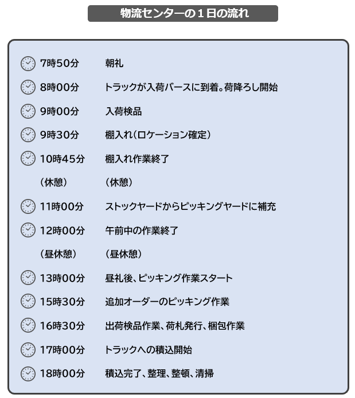Click the 物流センターの1日の流れ title banner
The width and height of the screenshot is (355, 398).
(183, 13)
